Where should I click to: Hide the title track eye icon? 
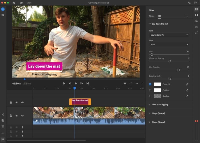(x=22, y=102)
